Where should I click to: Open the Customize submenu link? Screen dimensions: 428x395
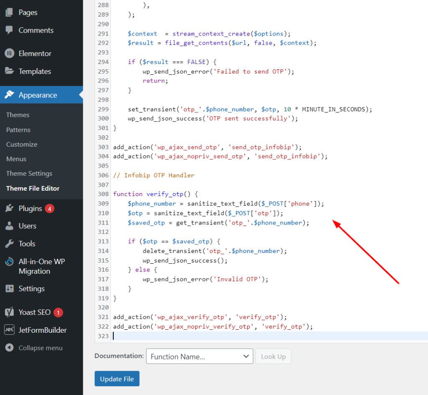tap(22, 144)
